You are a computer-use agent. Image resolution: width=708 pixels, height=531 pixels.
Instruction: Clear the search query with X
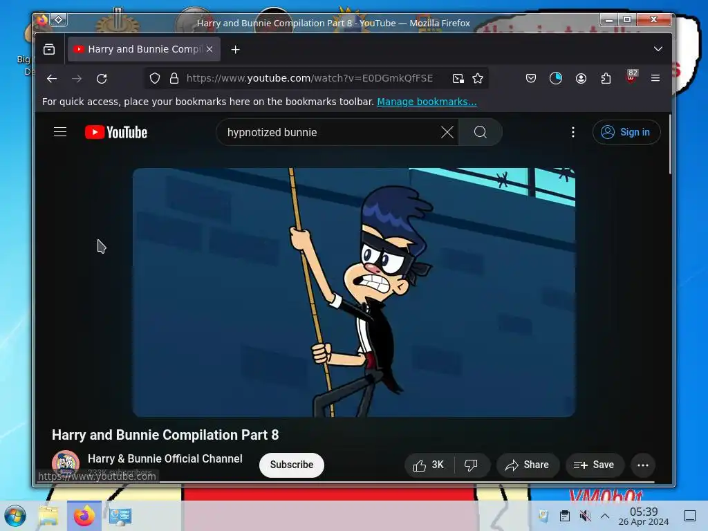(447, 132)
